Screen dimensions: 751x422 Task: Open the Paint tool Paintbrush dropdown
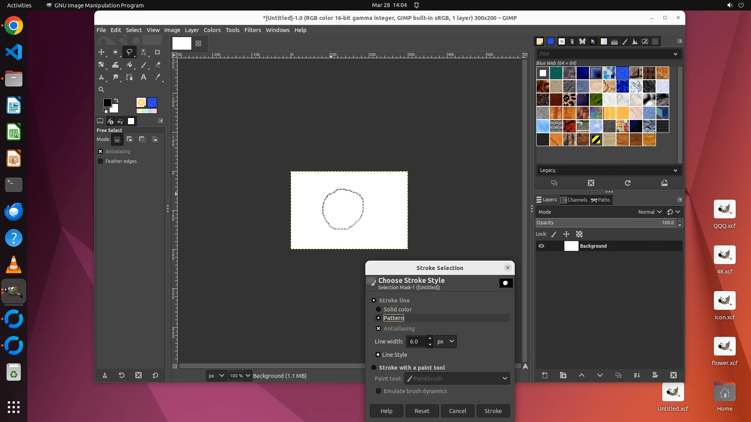457,378
